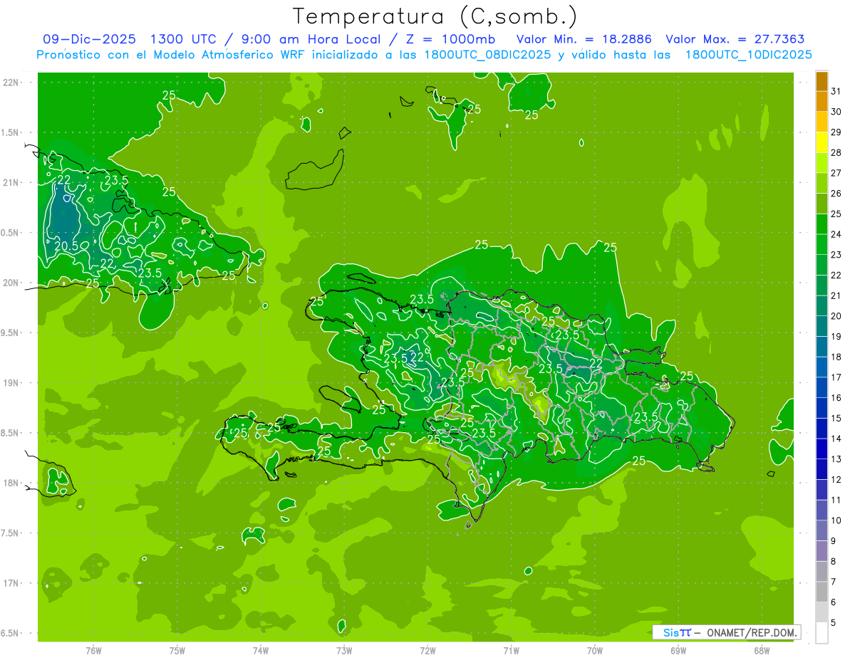Click the '22N' latitude axis label

pos(11,83)
